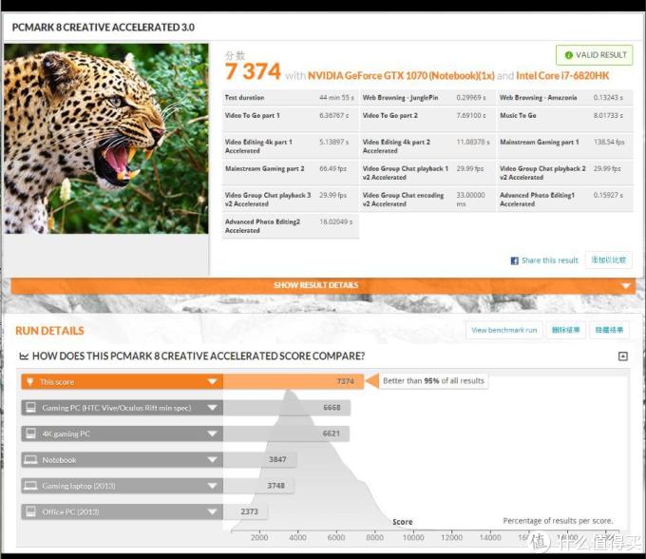Click the Facebook share icon
Viewport: 646px width, 559px height.
tap(515, 260)
